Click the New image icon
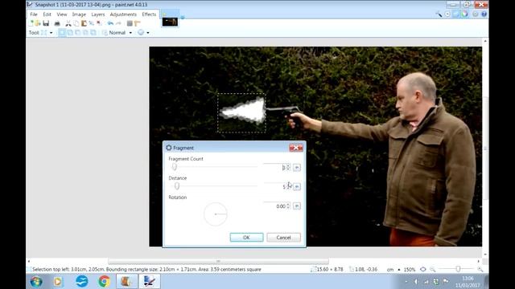The width and height of the screenshot is (515, 289). pyautogui.click(x=31, y=23)
